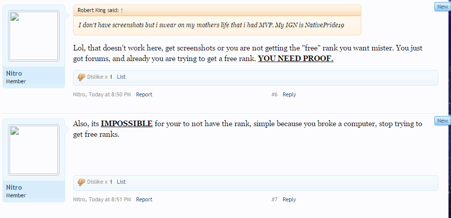Viewport: 451px width, 218px height.
Task: Reply to post #6
Action: click(289, 94)
